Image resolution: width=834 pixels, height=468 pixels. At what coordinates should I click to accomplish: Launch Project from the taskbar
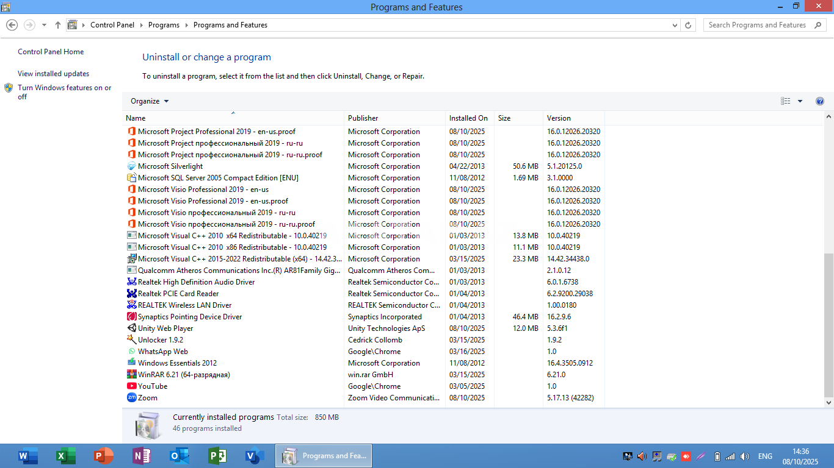217,456
